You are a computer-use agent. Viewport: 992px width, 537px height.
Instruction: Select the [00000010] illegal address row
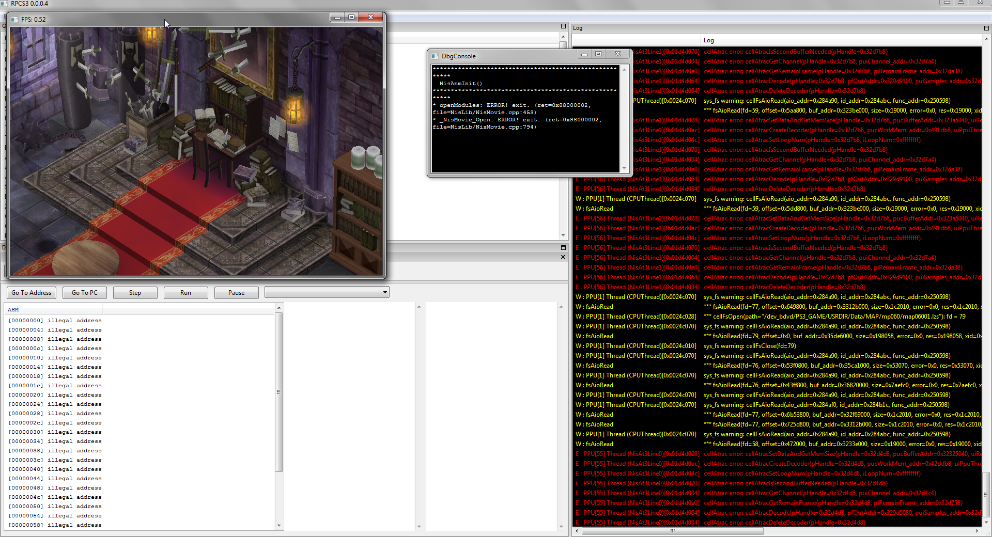coord(55,358)
